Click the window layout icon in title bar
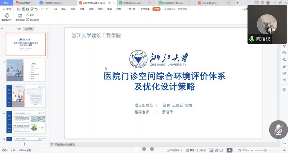Screen dimensions: 288x153 [x=256, y=3]
